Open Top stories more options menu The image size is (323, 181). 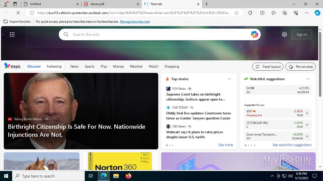point(229,79)
